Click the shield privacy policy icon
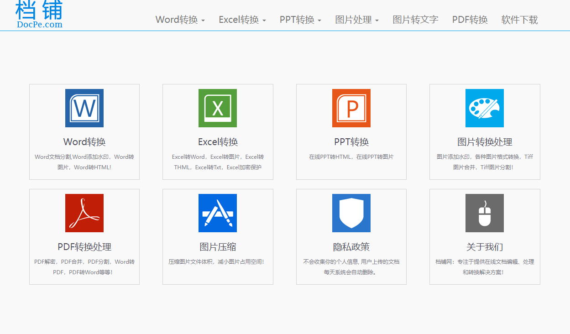The height and width of the screenshot is (334, 570). click(x=351, y=213)
